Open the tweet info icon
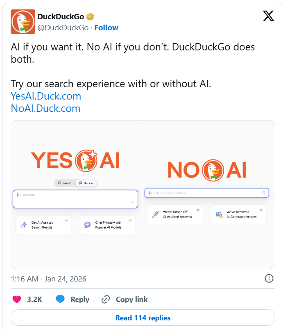The width and height of the screenshot is (290, 329). click(x=269, y=279)
